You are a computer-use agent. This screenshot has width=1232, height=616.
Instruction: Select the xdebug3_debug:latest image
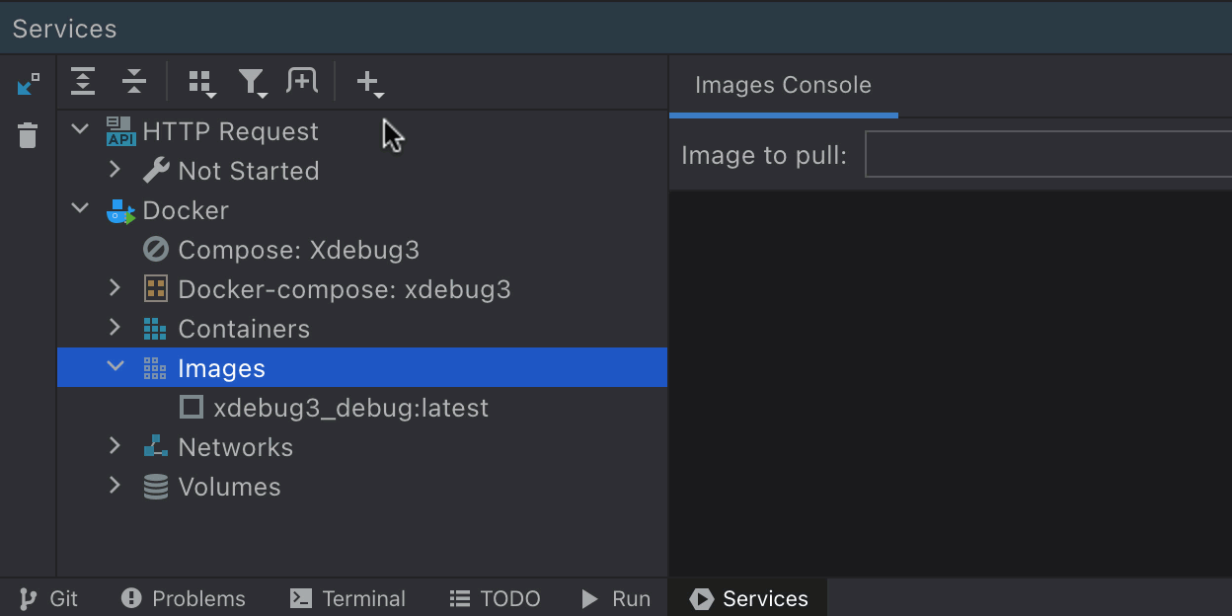coord(362,408)
